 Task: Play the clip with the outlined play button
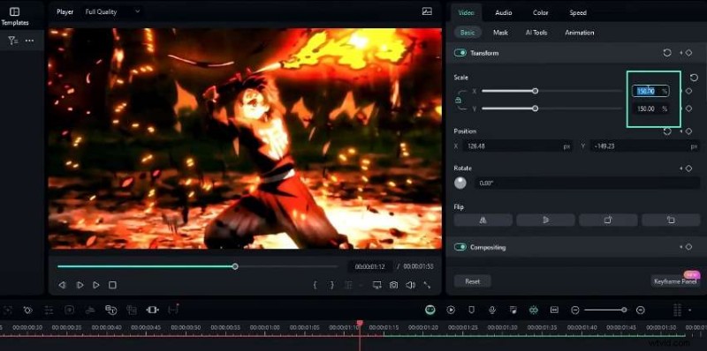coord(80,285)
